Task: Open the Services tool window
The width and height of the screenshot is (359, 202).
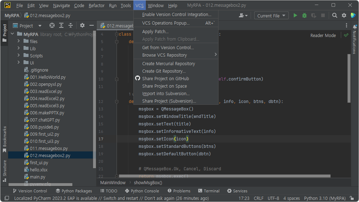Action: (x=237, y=191)
